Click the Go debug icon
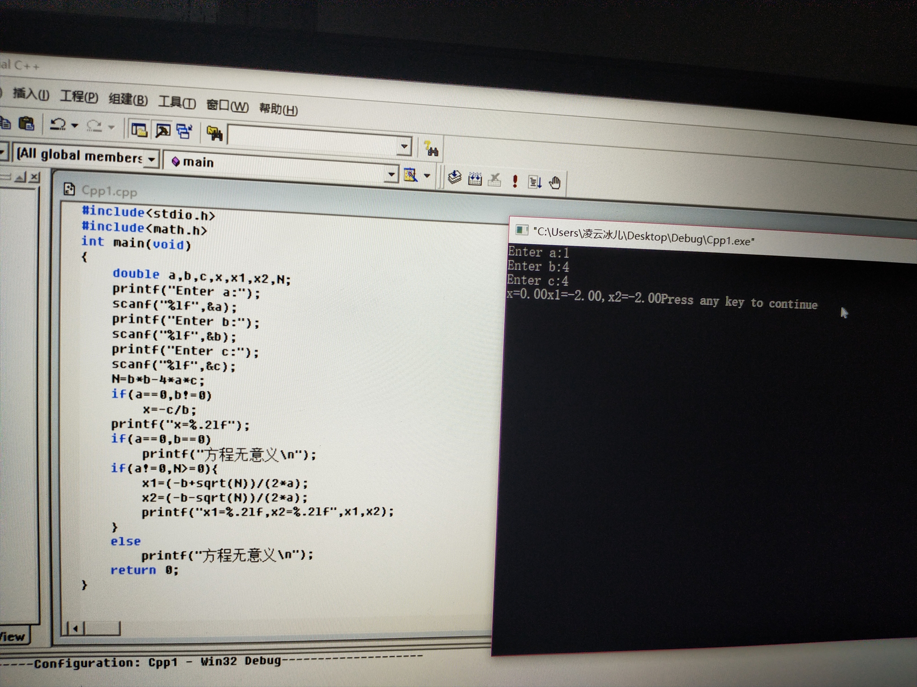This screenshot has width=917, height=687. [535, 182]
